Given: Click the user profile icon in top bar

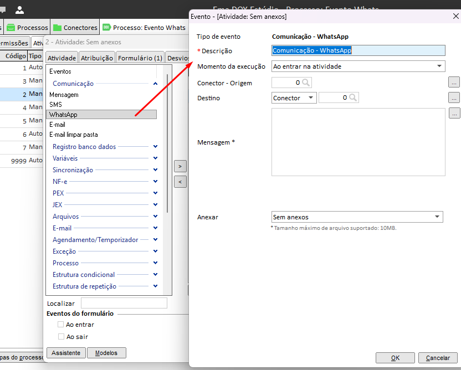Looking at the screenshot, I should coord(19,10).
